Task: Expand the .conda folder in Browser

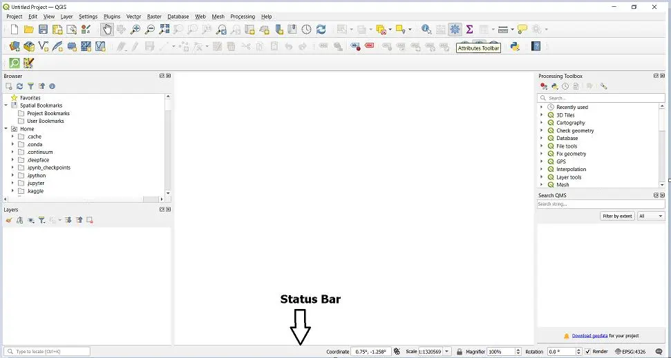Action: (12, 144)
